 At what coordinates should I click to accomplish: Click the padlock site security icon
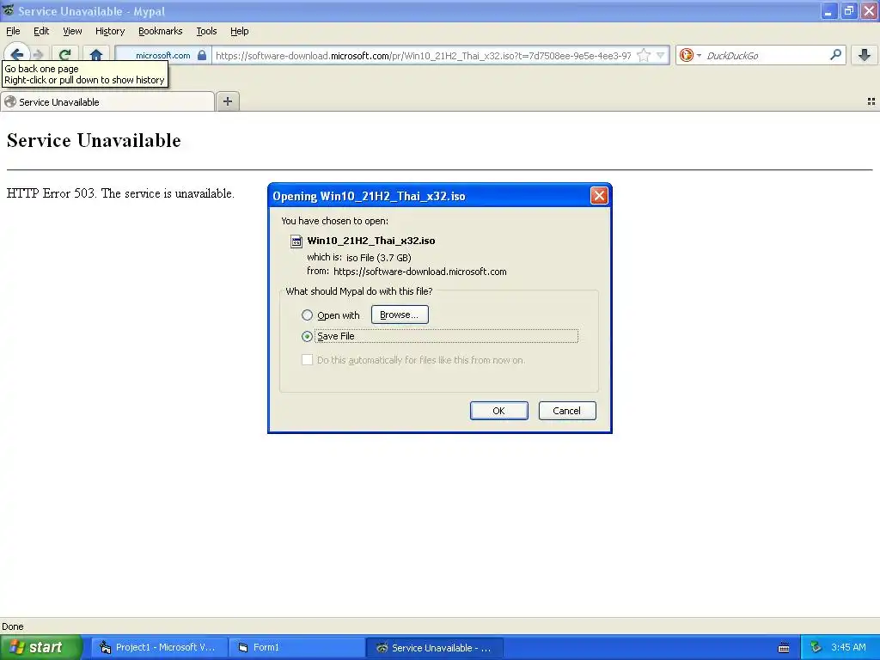pos(202,55)
